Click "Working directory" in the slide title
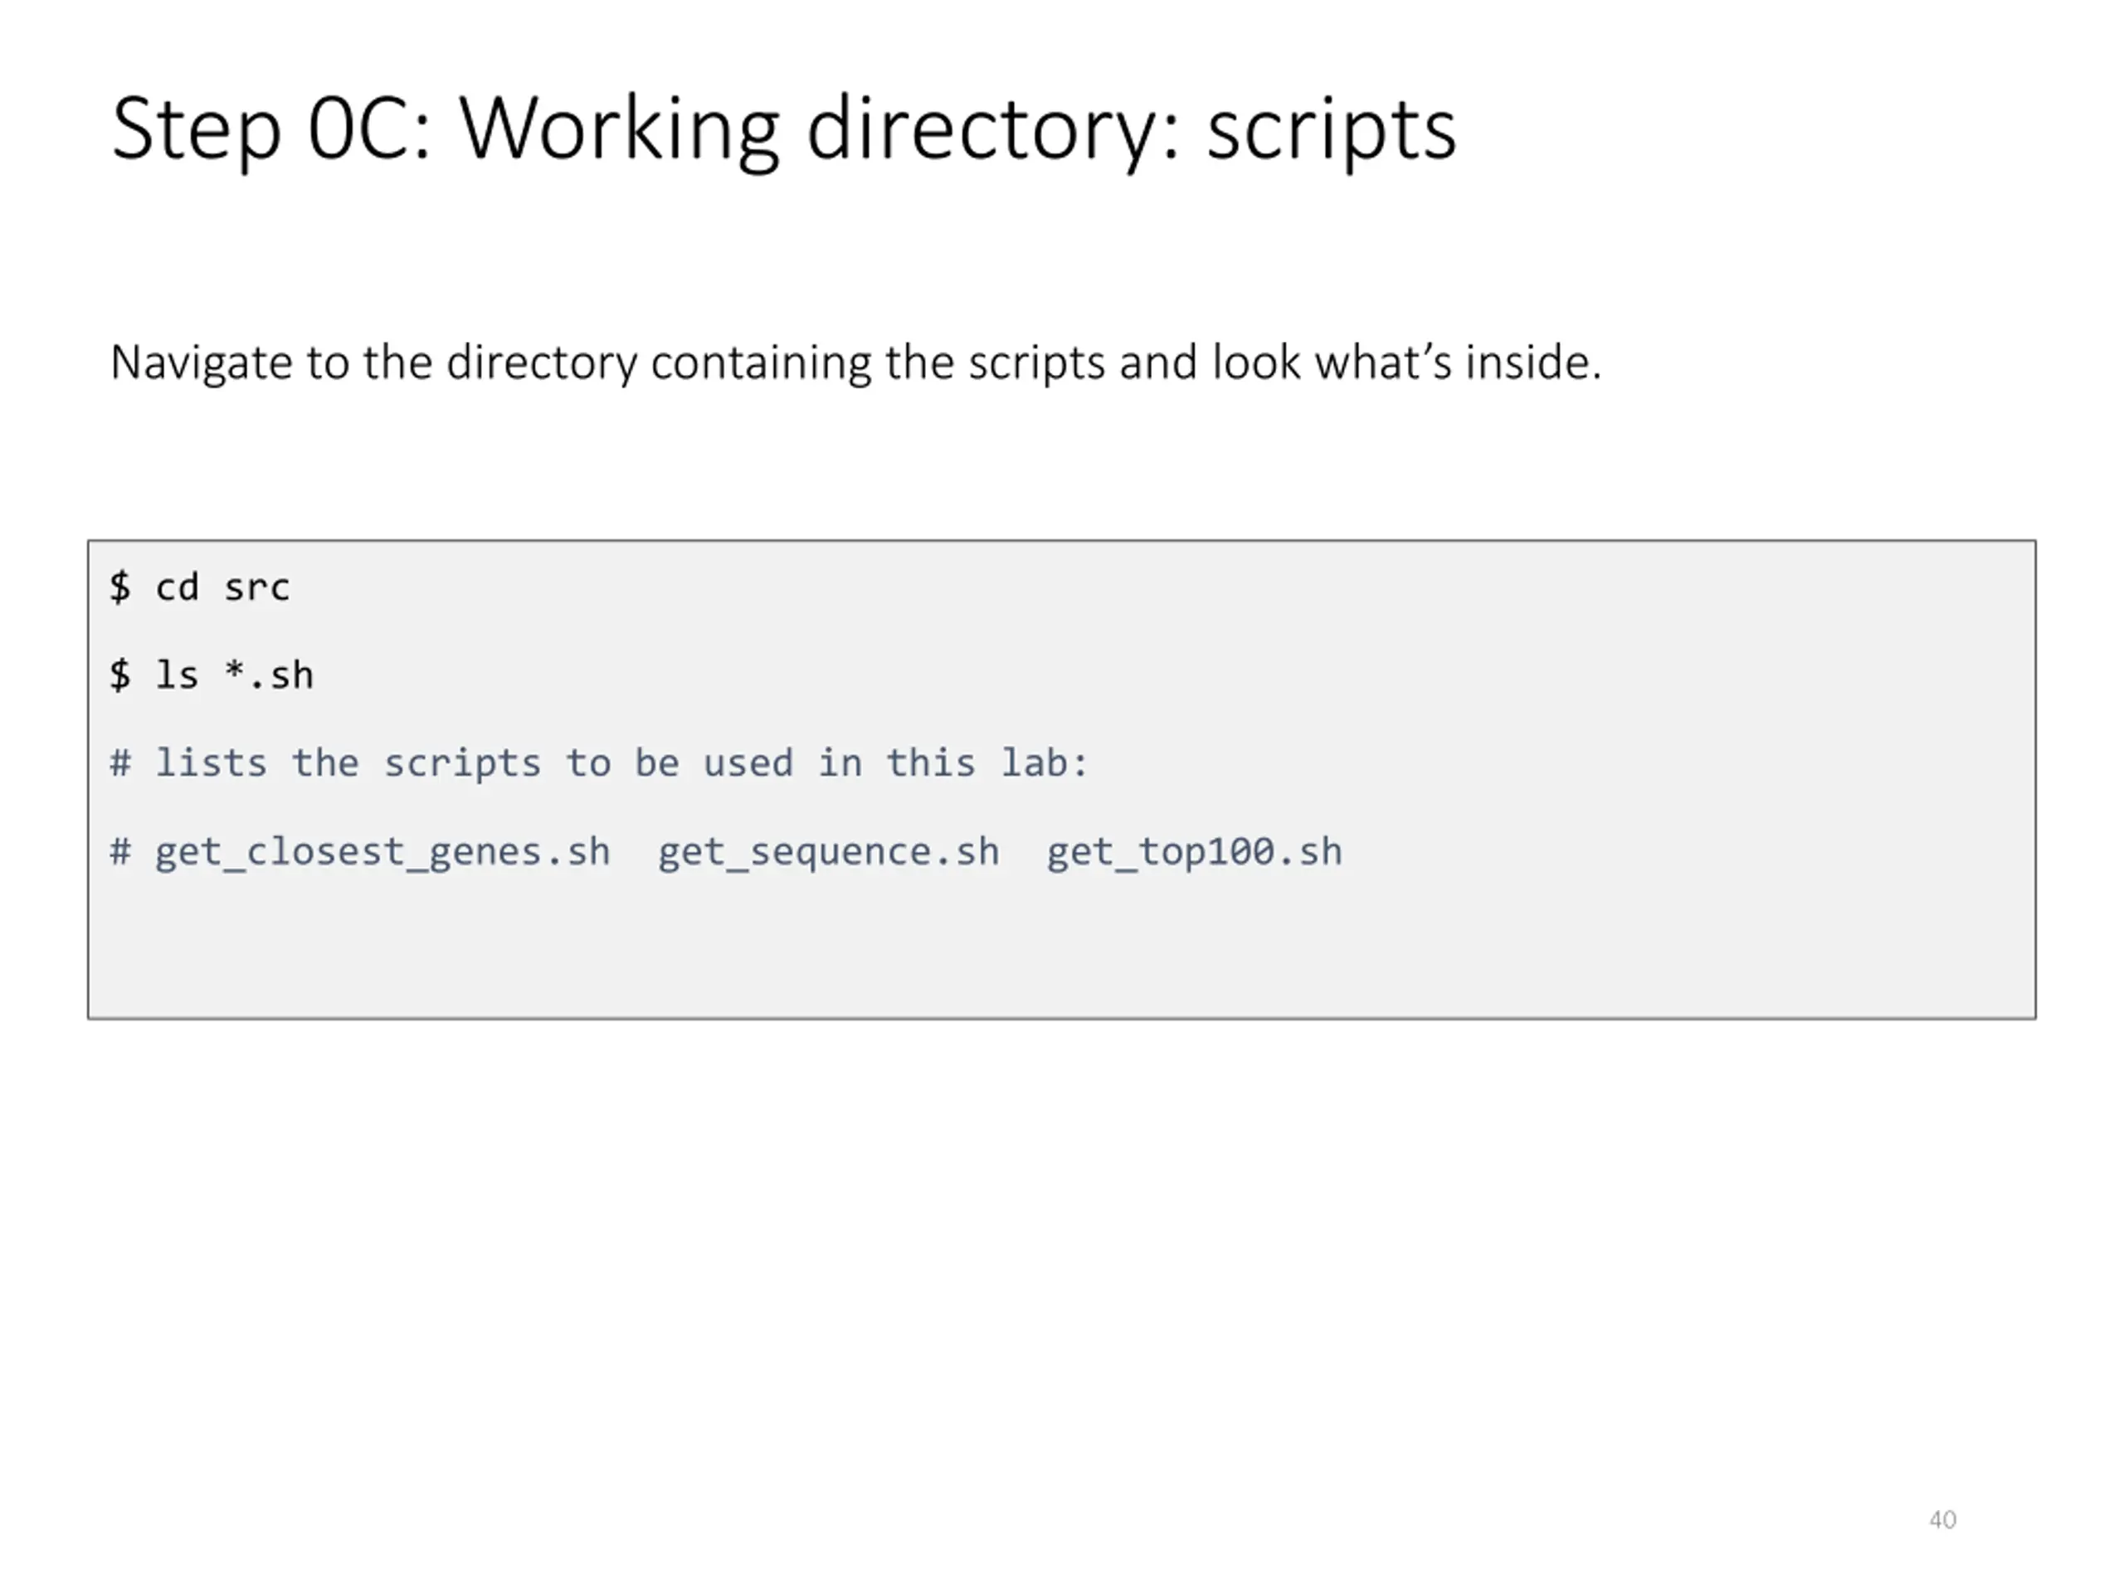 808,129
